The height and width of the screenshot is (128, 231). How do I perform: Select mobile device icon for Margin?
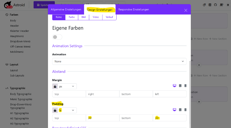click(x=185, y=86)
